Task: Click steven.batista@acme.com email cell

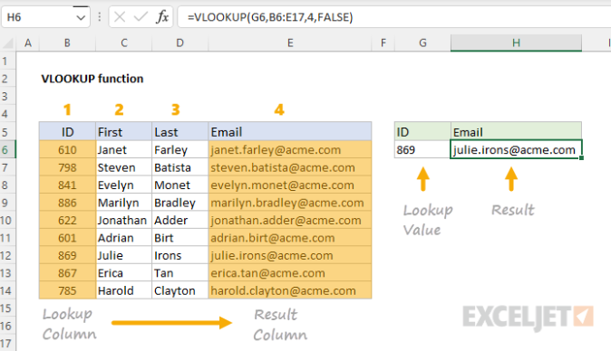Action: (x=290, y=167)
